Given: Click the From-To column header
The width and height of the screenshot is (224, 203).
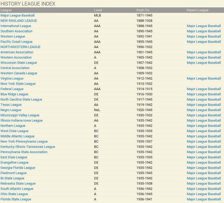Looking at the screenshot, I should pos(143,10).
